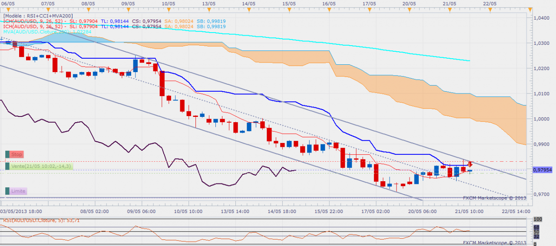
Task: Click the 21/05 10:00 time axis label
Action: pyautogui.click(x=469, y=211)
